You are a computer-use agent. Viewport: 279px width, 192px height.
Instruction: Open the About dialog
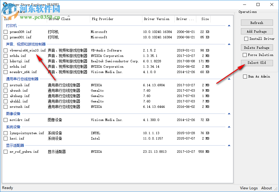click(x=266, y=188)
